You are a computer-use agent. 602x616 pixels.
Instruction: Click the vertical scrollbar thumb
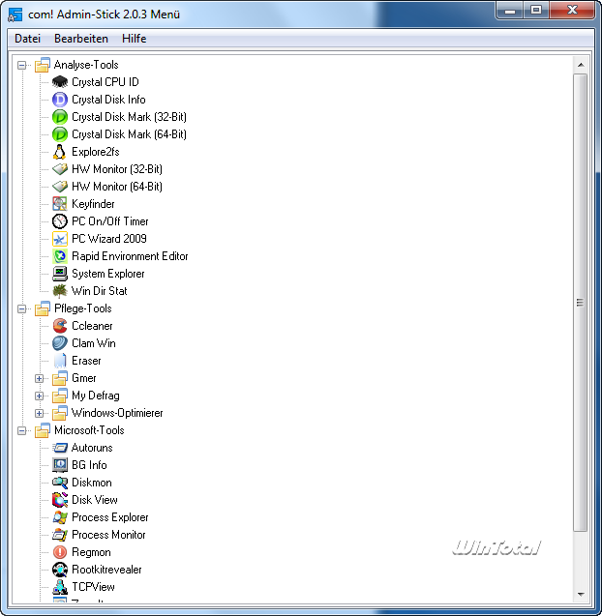(581, 303)
